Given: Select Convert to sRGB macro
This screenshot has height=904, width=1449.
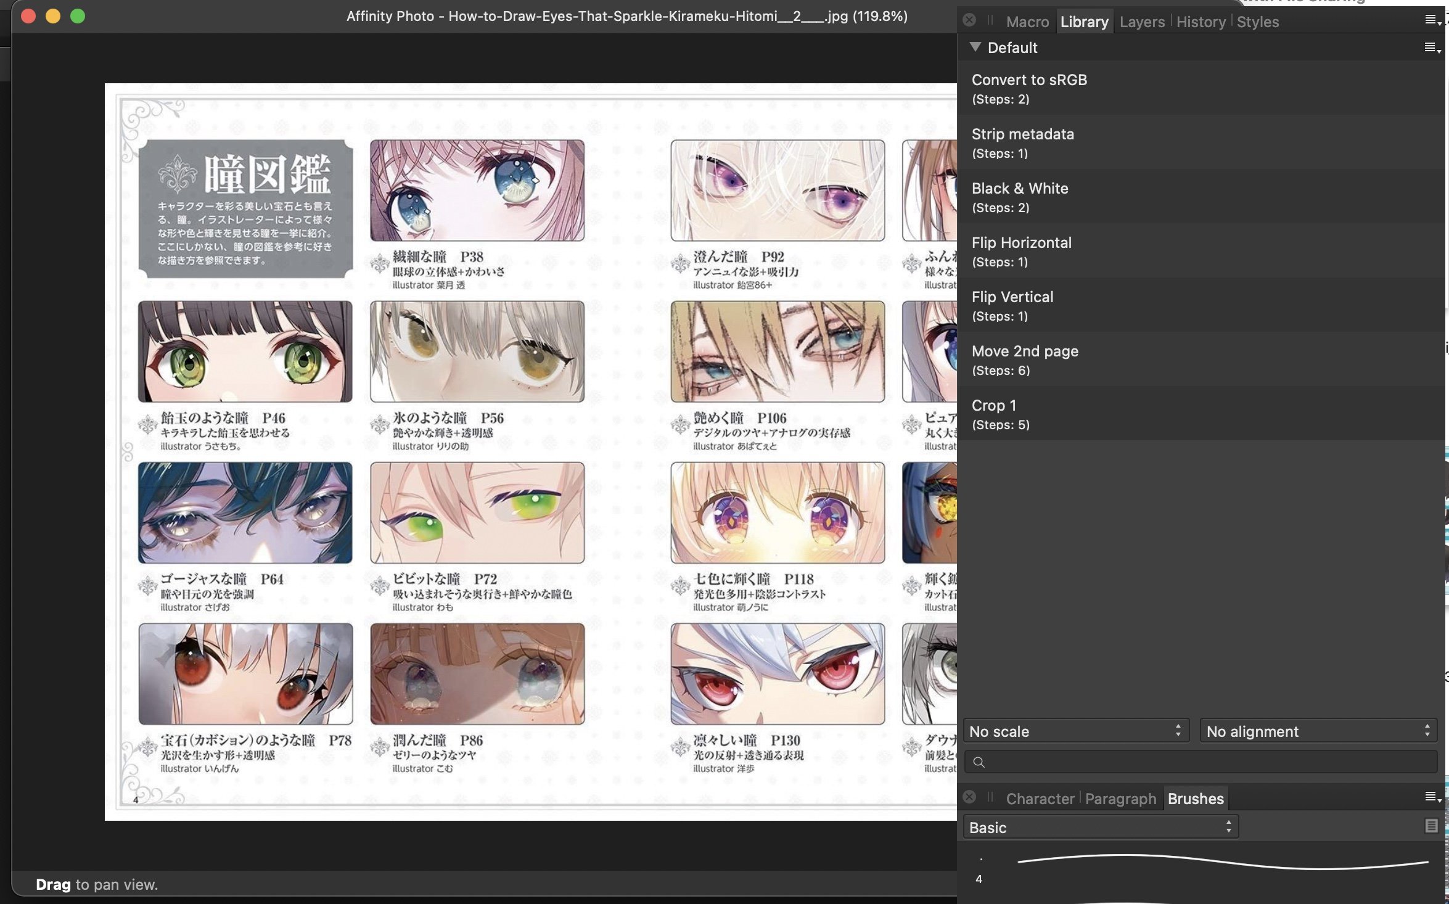Looking at the screenshot, I should point(1030,88).
